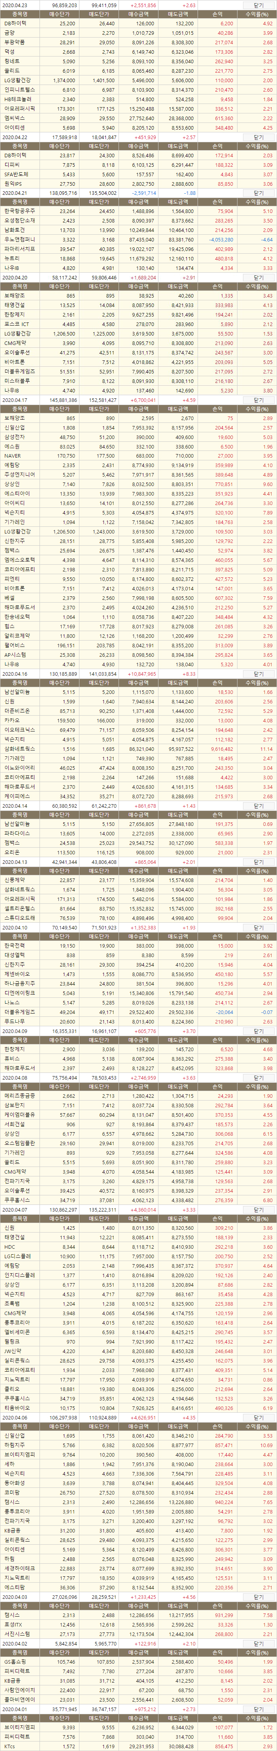Click 닫기 button on 2020.04.09 row
Image resolution: width=277 pixels, height=1751 pixels.
coord(258,1031)
